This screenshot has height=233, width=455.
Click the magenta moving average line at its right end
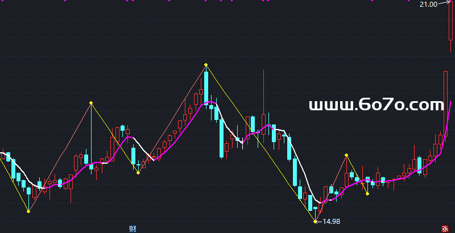pyautogui.click(x=450, y=103)
